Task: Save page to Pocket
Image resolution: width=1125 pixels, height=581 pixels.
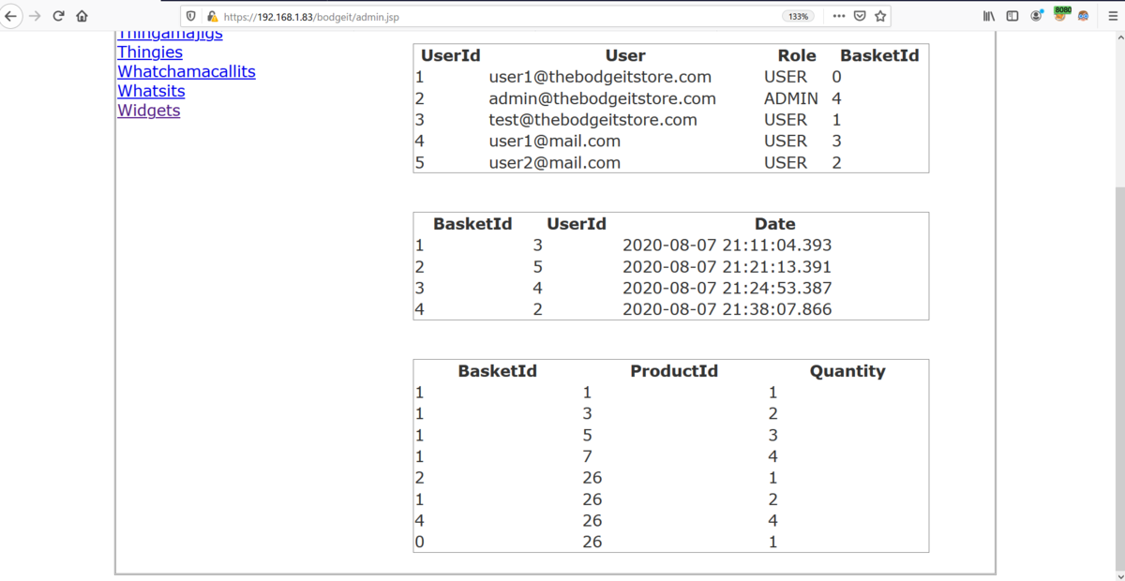Action: click(x=859, y=16)
